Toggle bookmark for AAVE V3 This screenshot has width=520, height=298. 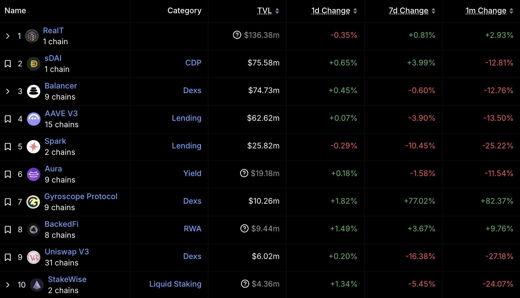click(x=8, y=119)
